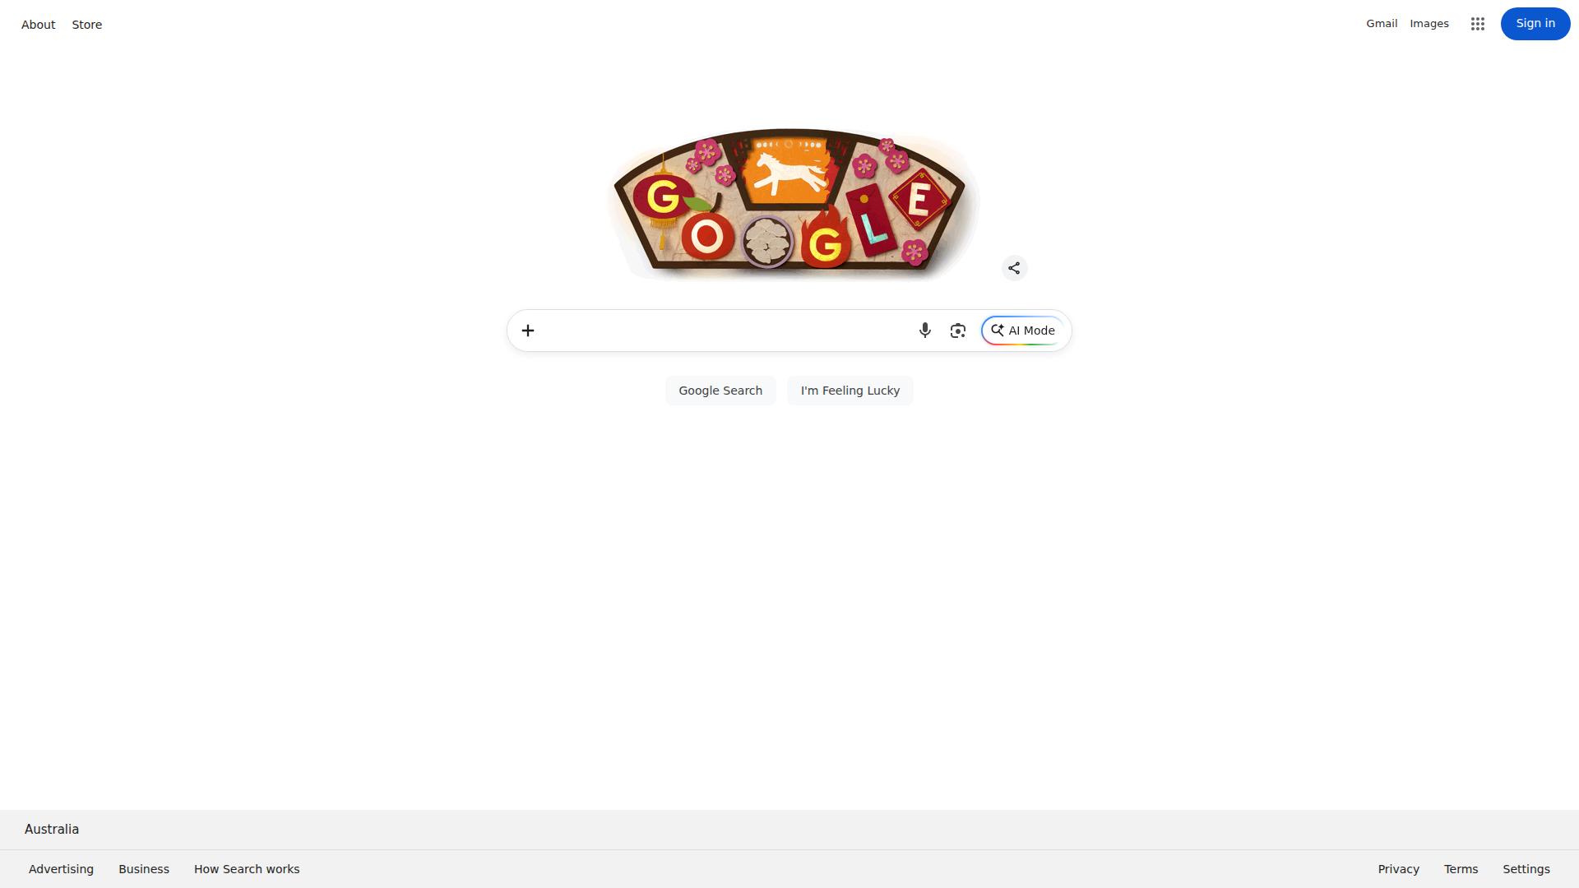Image resolution: width=1579 pixels, height=888 pixels.
Task: Sign in to a Google account
Action: coord(1535,24)
